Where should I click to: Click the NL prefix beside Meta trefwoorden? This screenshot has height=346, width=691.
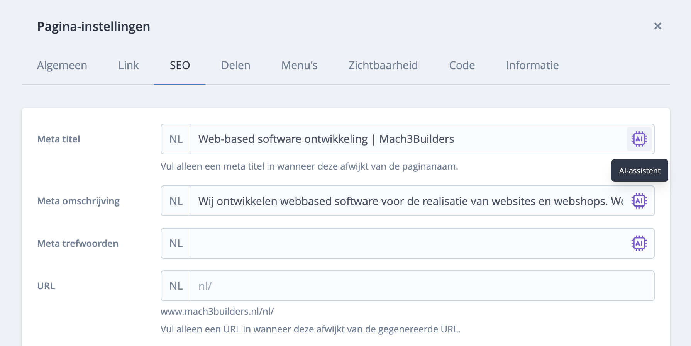tap(176, 243)
